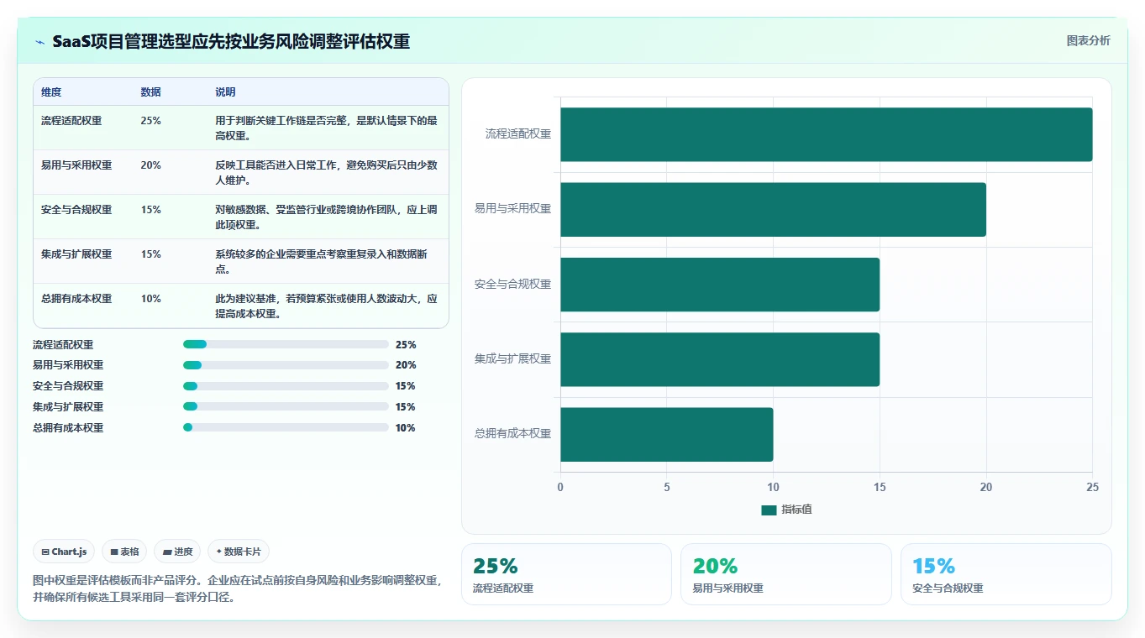
Task: Click the 易用与采用权重 chart bar
Action: point(774,209)
